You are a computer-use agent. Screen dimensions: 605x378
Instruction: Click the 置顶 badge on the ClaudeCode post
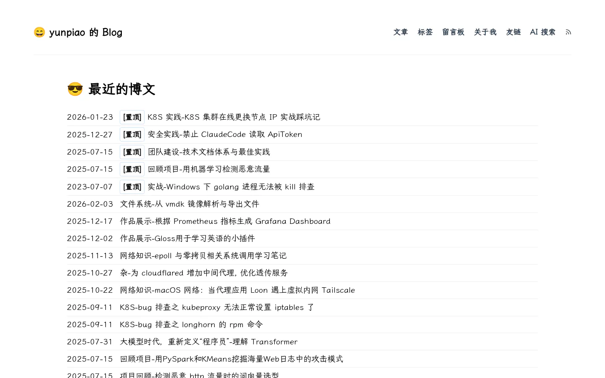tap(132, 134)
